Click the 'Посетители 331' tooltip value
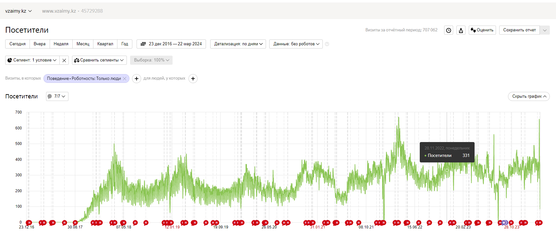The width and height of the screenshot is (556, 232). point(447,156)
